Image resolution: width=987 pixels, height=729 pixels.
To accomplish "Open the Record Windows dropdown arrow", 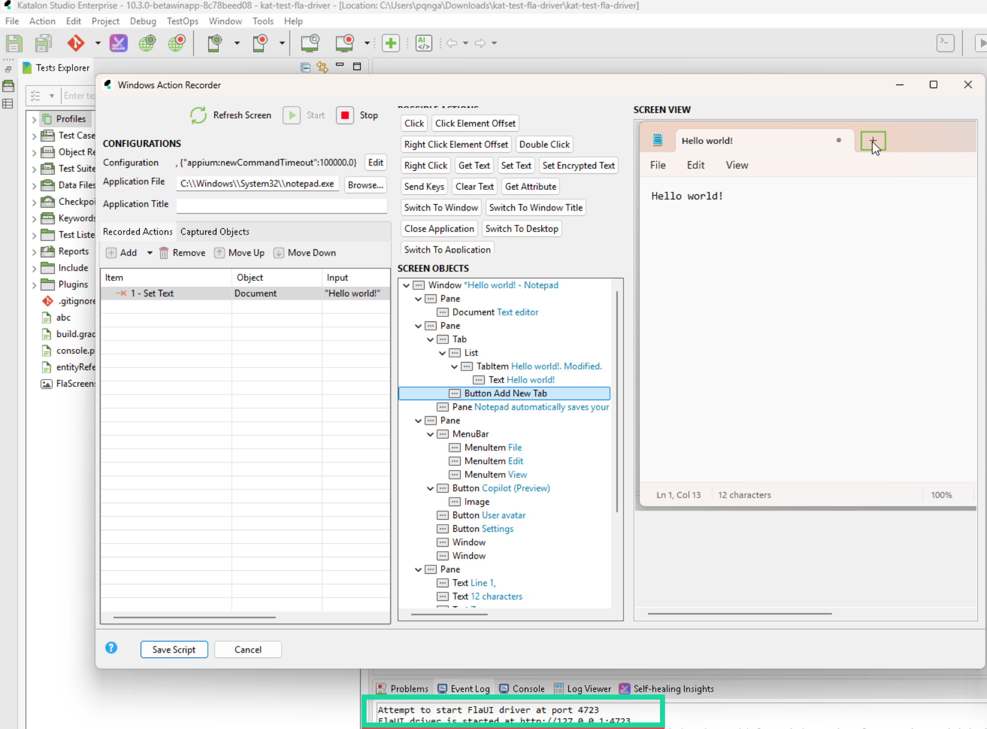I will pyautogui.click(x=367, y=43).
